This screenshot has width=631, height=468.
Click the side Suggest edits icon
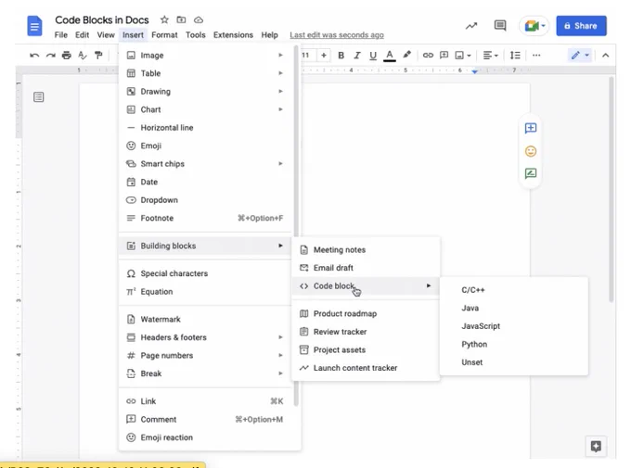click(531, 173)
